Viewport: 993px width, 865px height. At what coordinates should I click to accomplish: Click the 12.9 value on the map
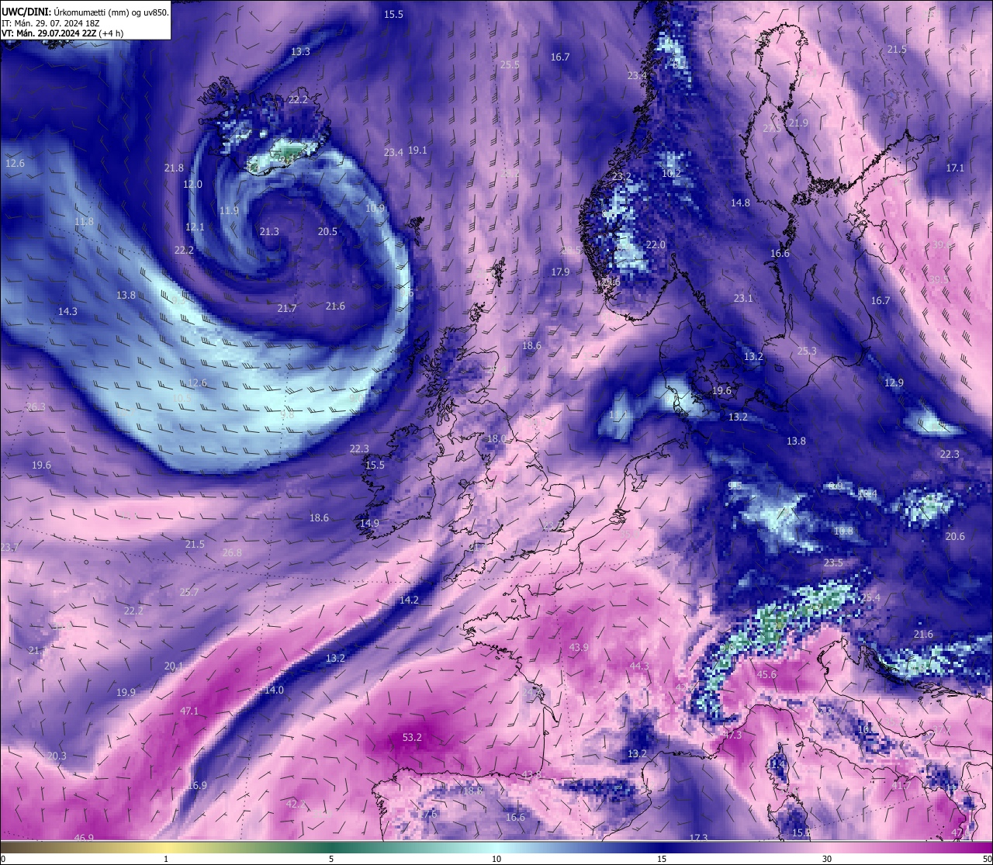894,382
